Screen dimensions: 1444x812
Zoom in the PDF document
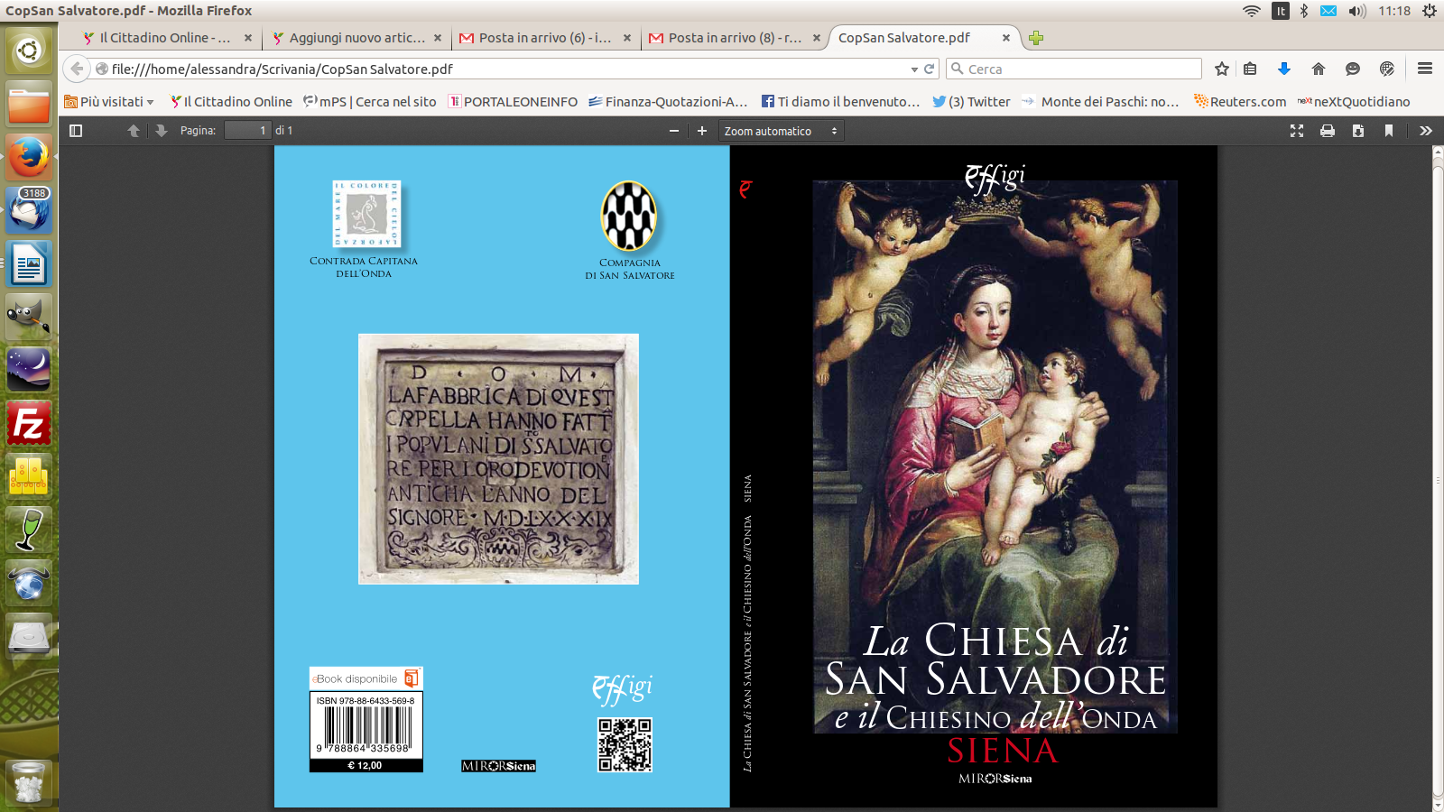point(702,131)
